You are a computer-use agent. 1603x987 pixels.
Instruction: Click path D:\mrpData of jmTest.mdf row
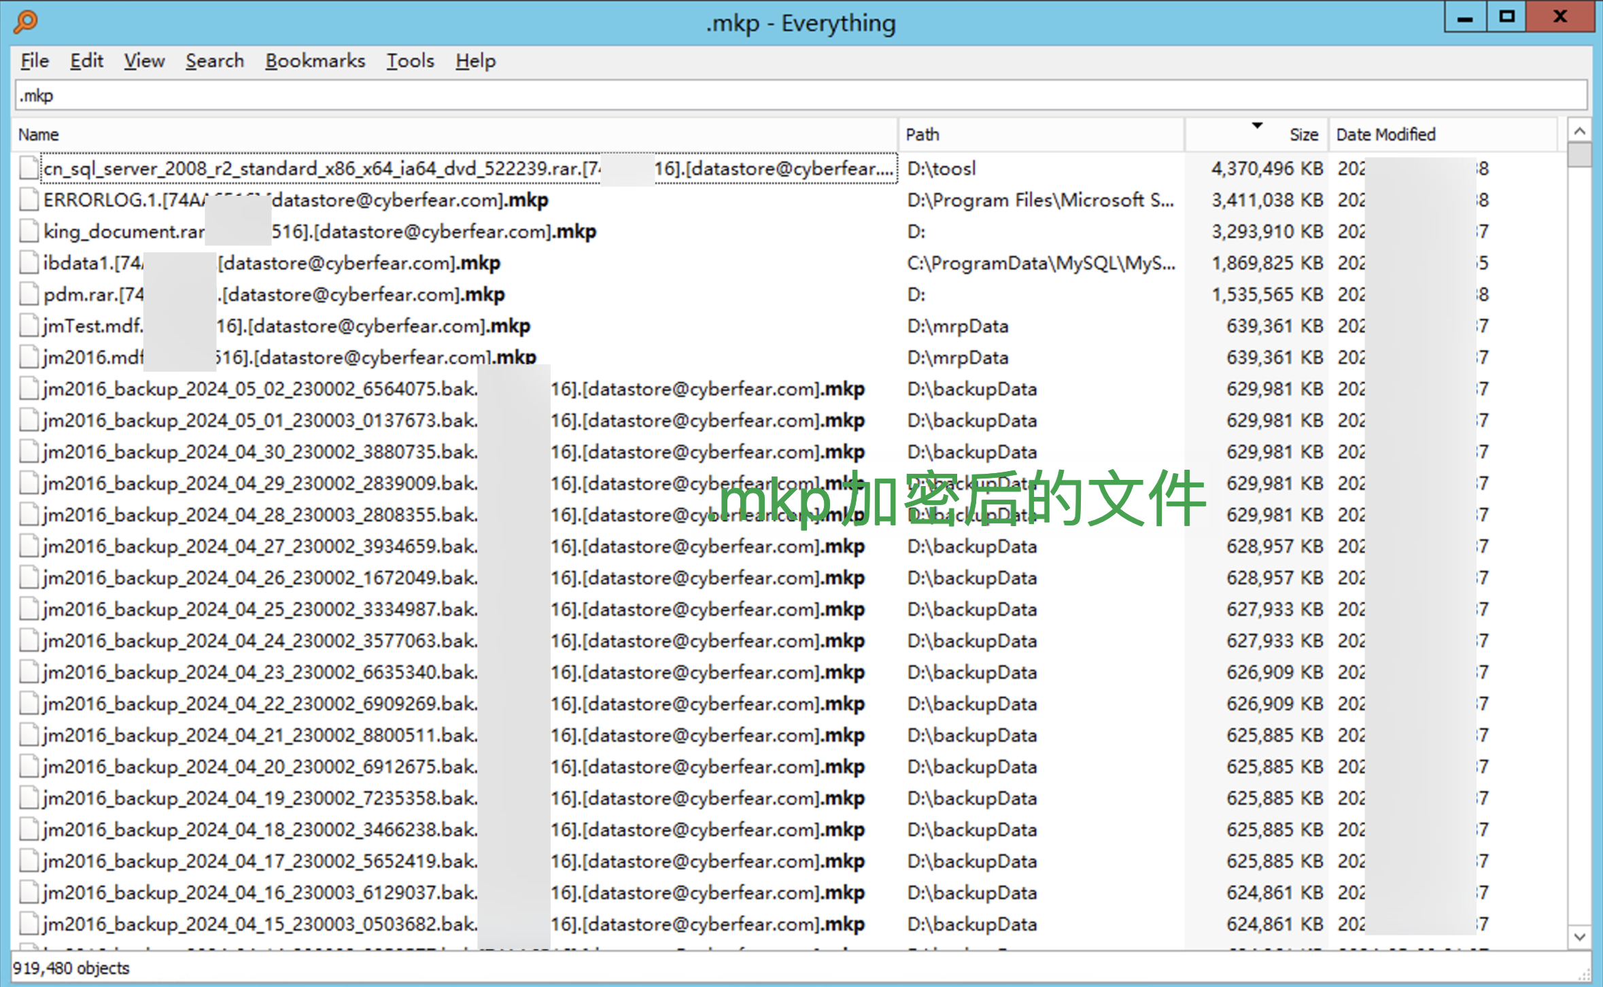957,326
